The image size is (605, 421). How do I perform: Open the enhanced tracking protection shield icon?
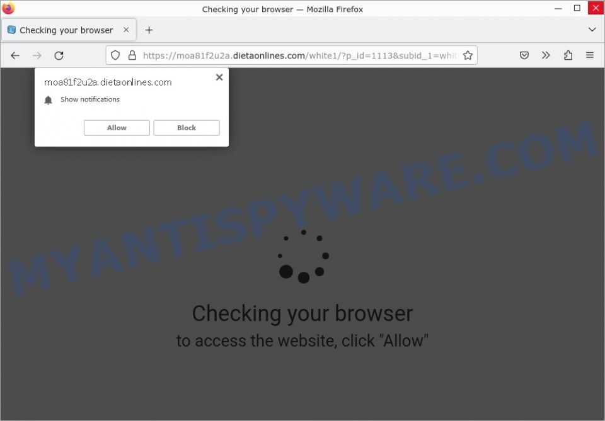coord(115,55)
